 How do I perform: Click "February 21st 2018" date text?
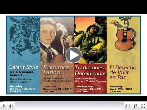(x=90, y=89)
